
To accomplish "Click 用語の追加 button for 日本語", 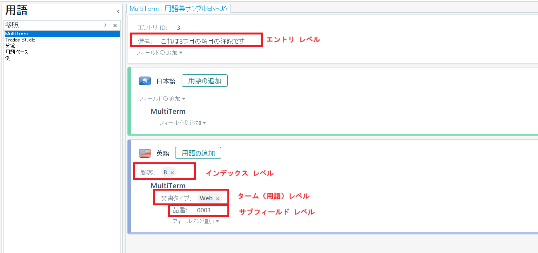I will [x=205, y=81].
